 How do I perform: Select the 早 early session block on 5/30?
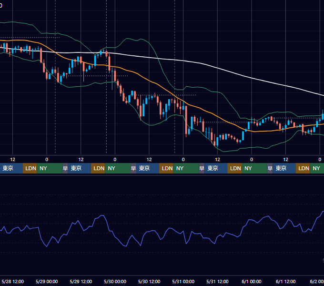point(133,168)
